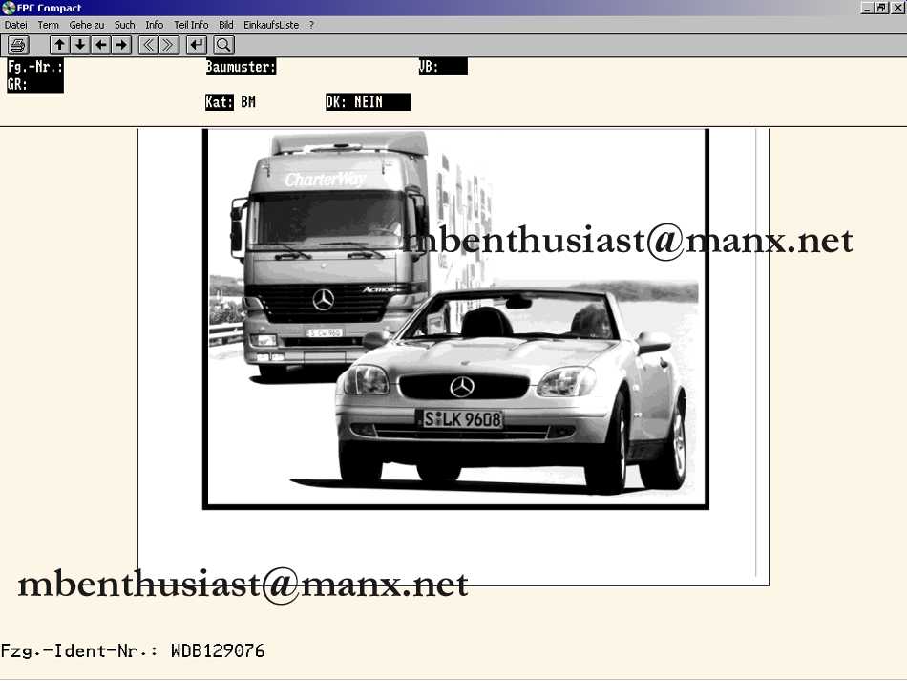The width and height of the screenshot is (907, 681).
Task: Click the Enter return arrow button
Action: (197, 45)
